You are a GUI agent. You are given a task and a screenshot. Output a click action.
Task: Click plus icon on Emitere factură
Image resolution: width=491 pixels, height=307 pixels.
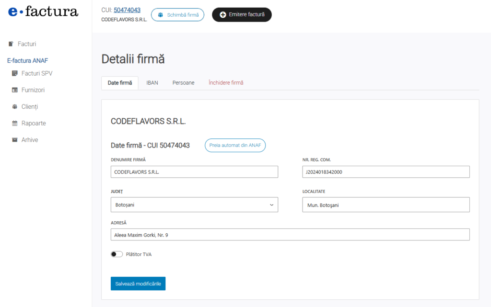pos(223,15)
